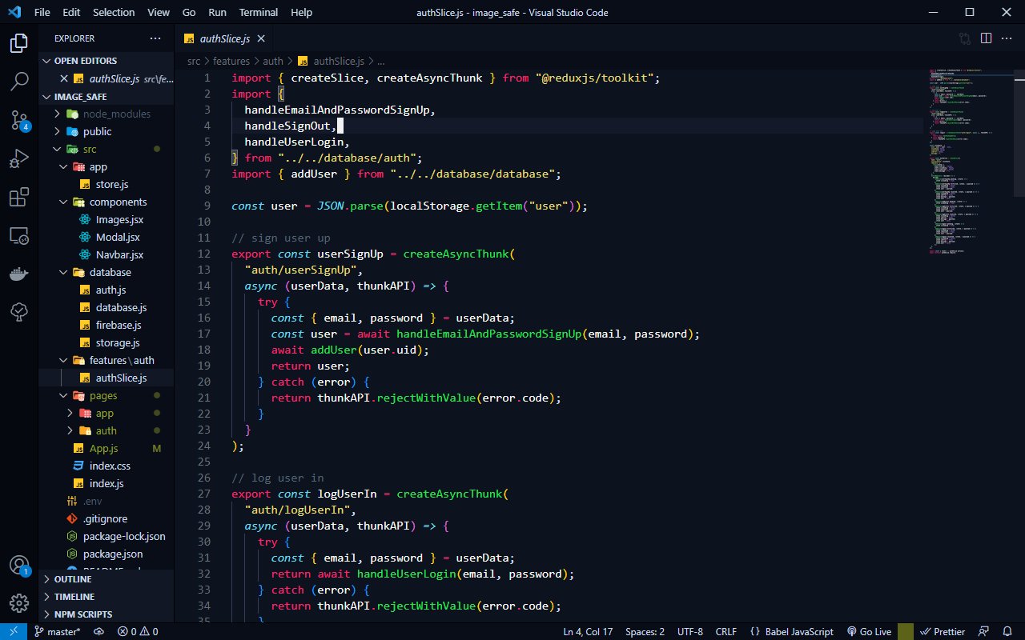Open the Source Control view showing 4 changes
Image resolution: width=1025 pixels, height=640 pixels.
tap(18, 118)
